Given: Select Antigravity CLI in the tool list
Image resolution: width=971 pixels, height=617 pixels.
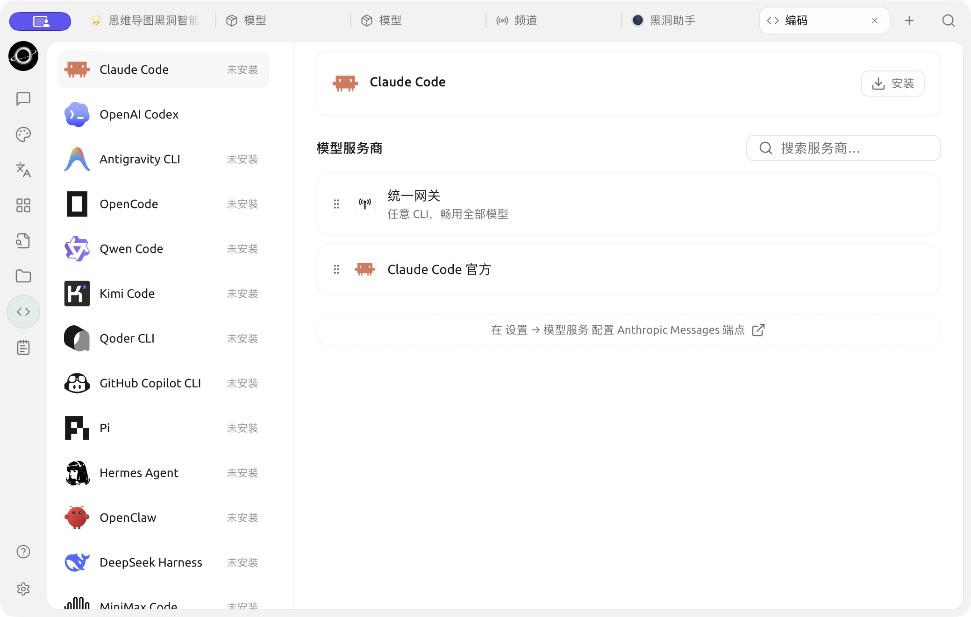Looking at the screenshot, I should point(163,159).
